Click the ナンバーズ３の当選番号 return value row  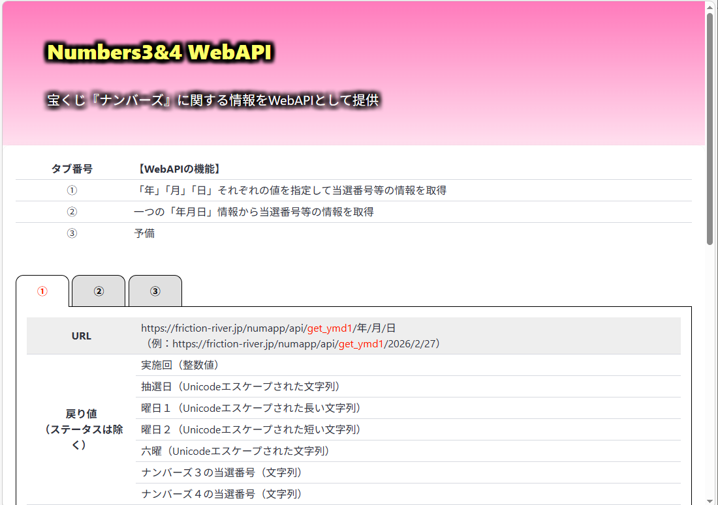pyautogui.click(x=222, y=472)
